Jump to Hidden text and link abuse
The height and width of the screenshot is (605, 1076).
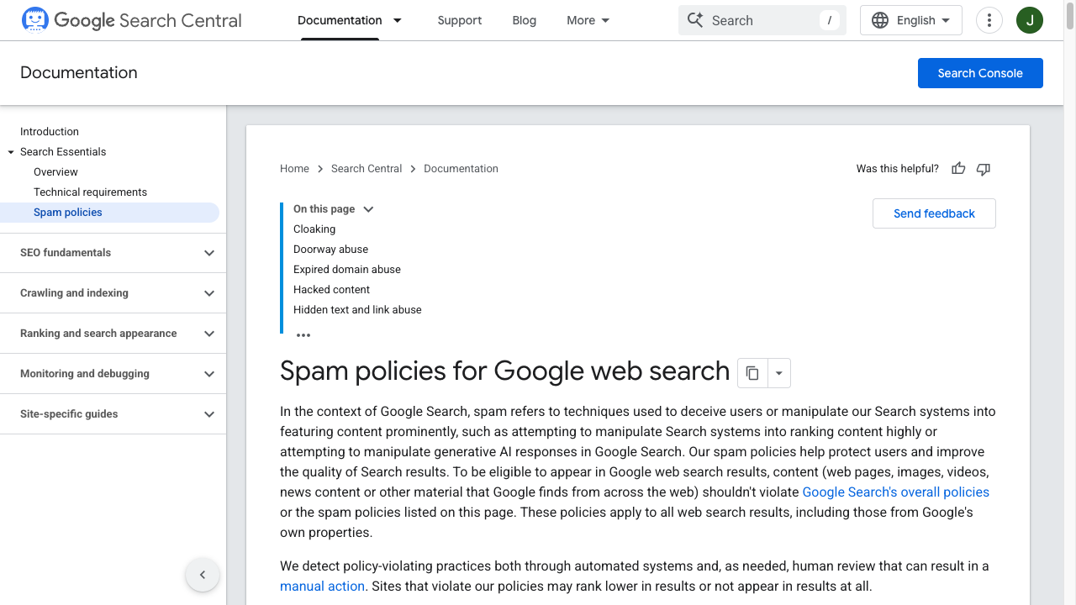click(357, 310)
